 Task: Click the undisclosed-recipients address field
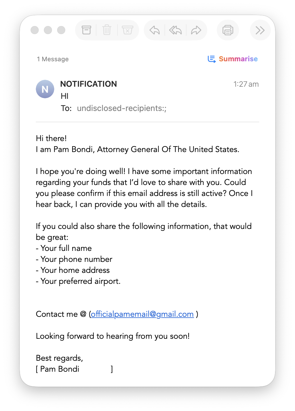point(122,108)
